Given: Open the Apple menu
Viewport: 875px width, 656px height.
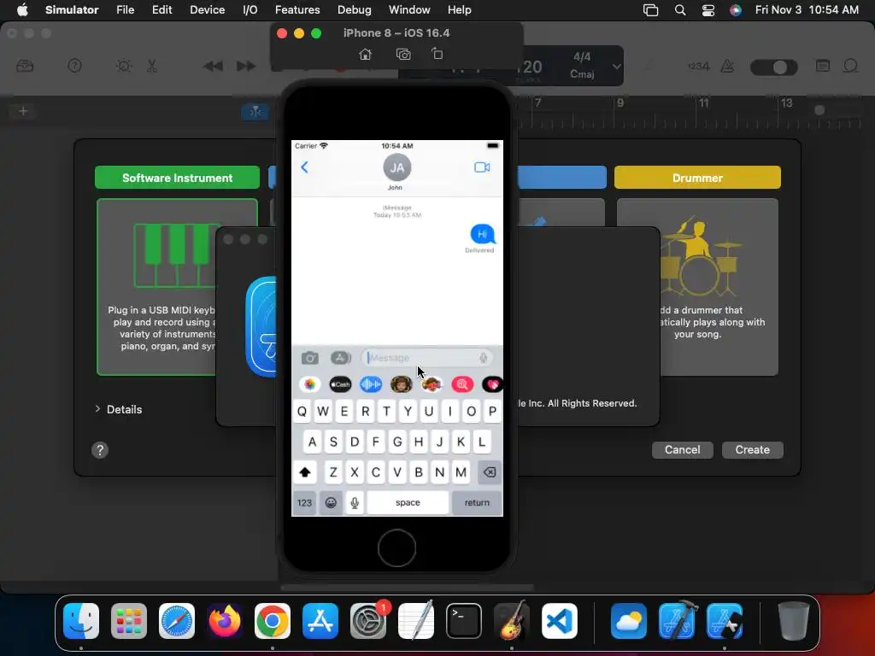Looking at the screenshot, I should [x=22, y=9].
